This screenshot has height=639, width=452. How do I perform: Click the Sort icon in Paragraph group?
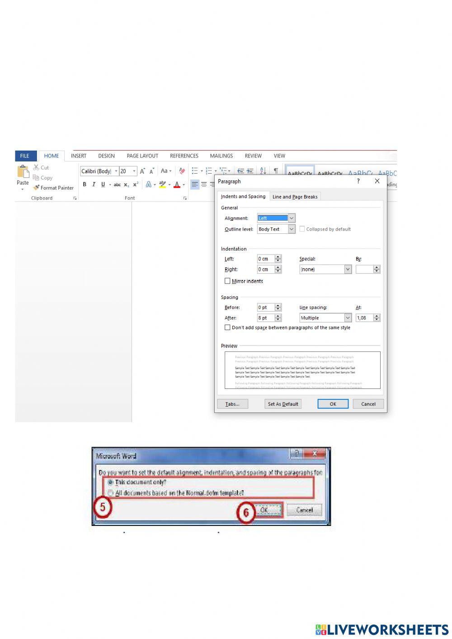[263, 171]
